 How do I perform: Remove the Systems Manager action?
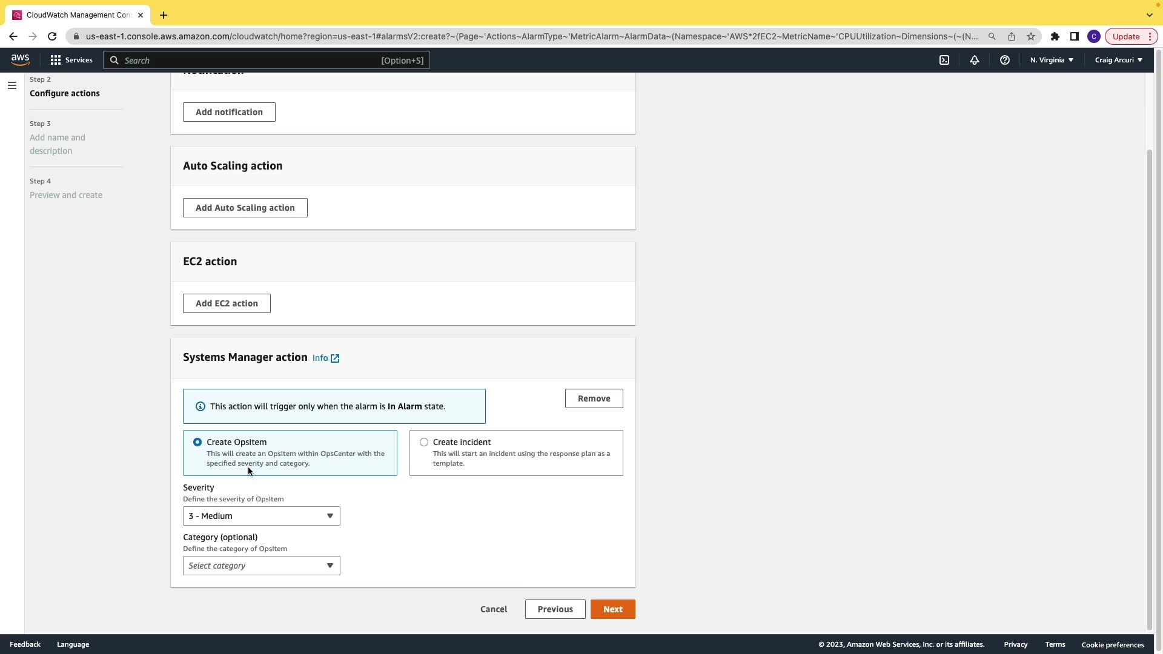coord(593,398)
